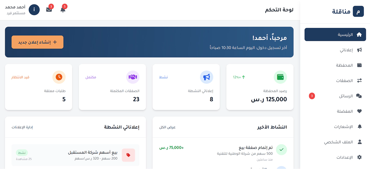Screen dimensions: 370x169
Task: Click the المفضلة heart icon
Action: pos(360,111)
